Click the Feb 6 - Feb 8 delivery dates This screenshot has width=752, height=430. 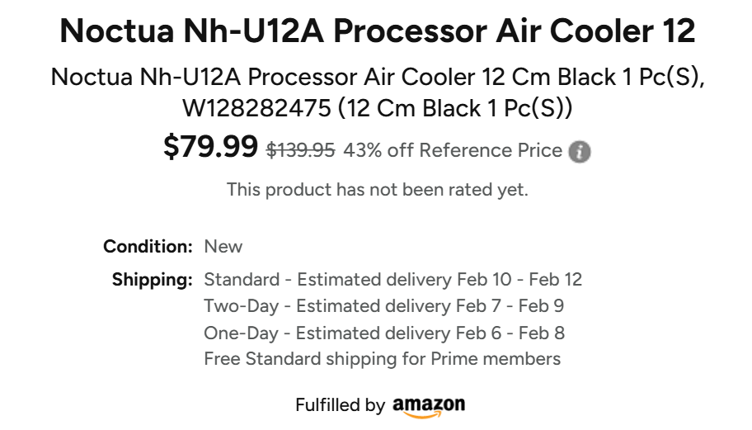(x=510, y=333)
